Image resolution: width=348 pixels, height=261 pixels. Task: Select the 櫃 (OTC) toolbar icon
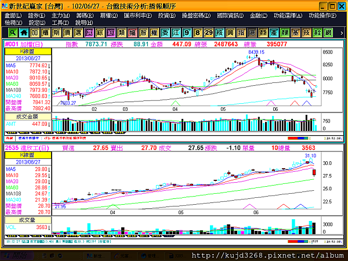(x=45, y=33)
